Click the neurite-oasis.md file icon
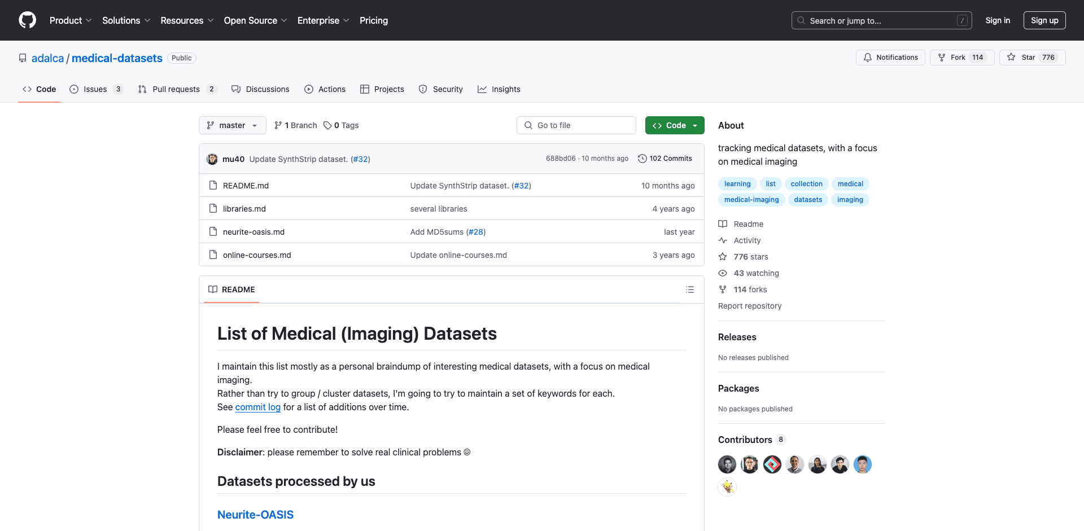Image resolution: width=1084 pixels, height=531 pixels. pos(213,231)
